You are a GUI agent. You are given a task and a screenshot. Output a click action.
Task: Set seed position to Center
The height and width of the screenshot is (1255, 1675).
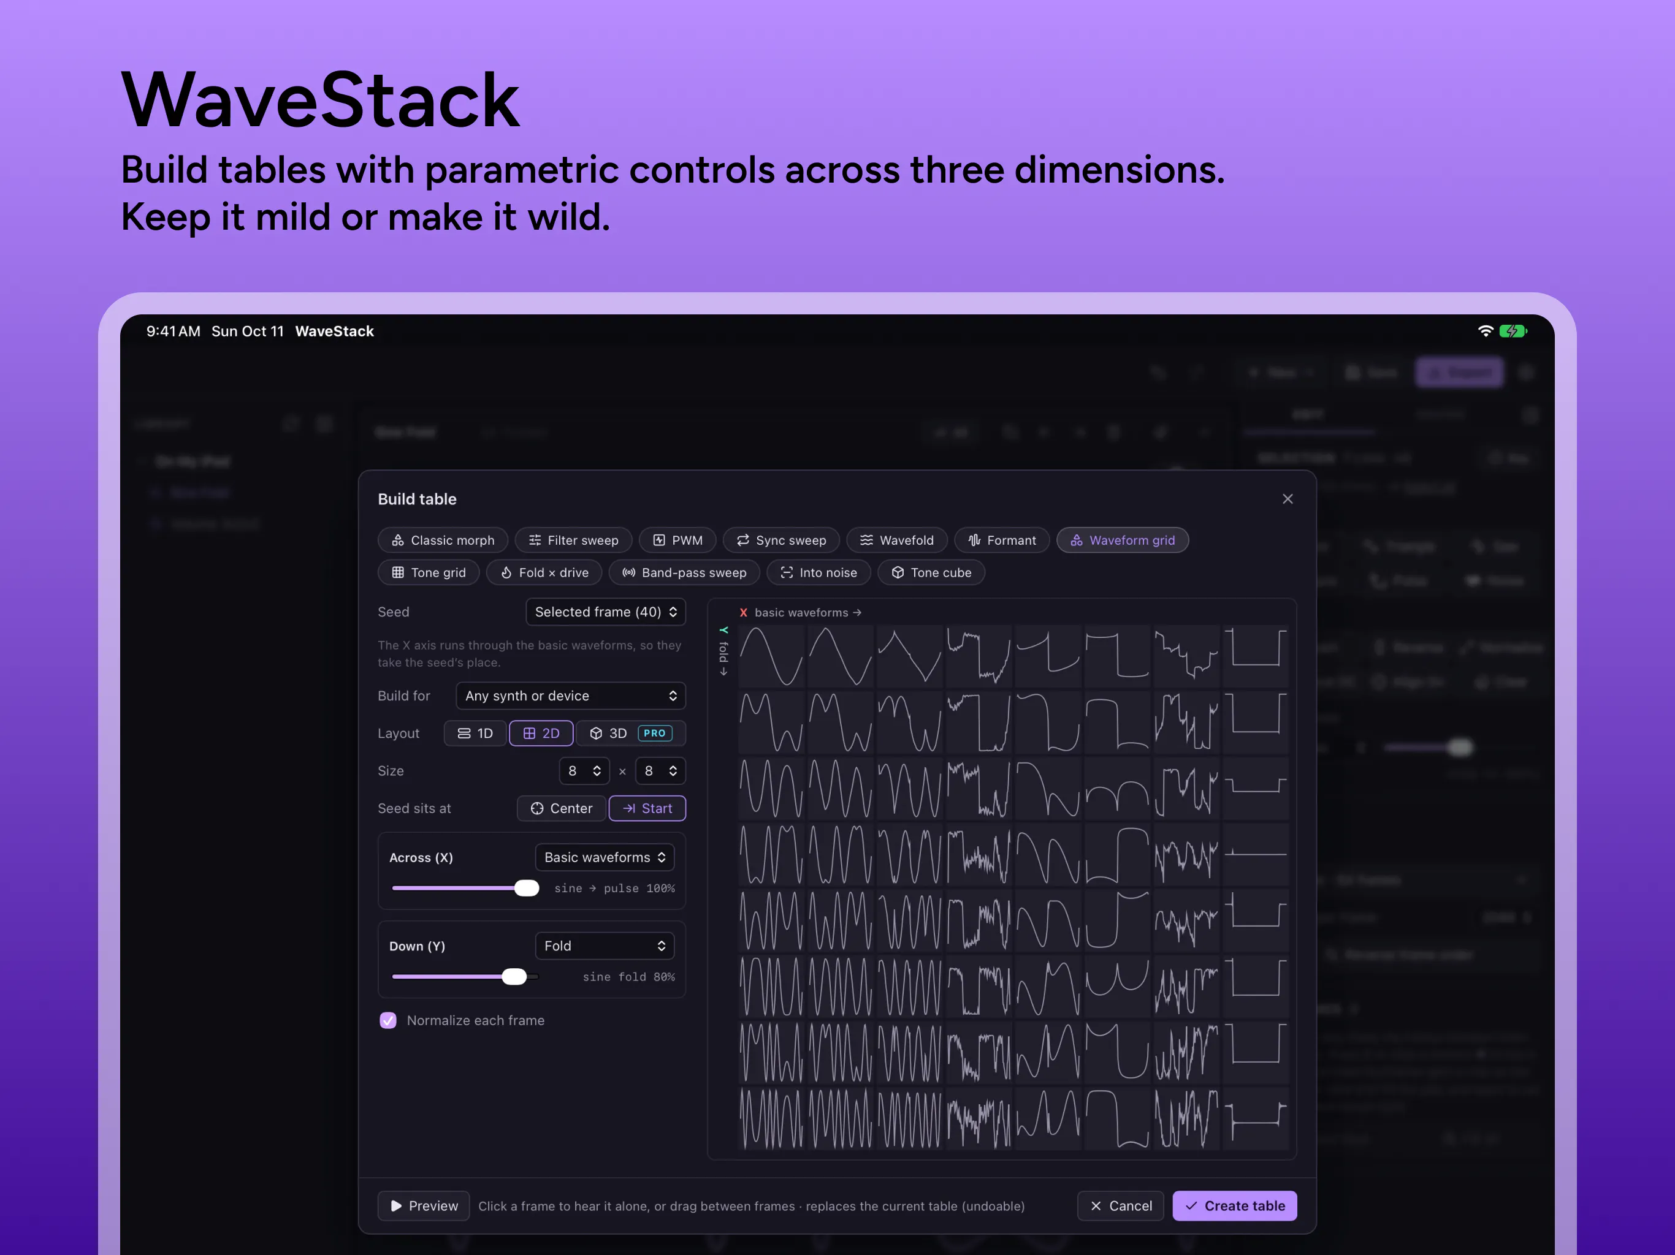coord(561,808)
